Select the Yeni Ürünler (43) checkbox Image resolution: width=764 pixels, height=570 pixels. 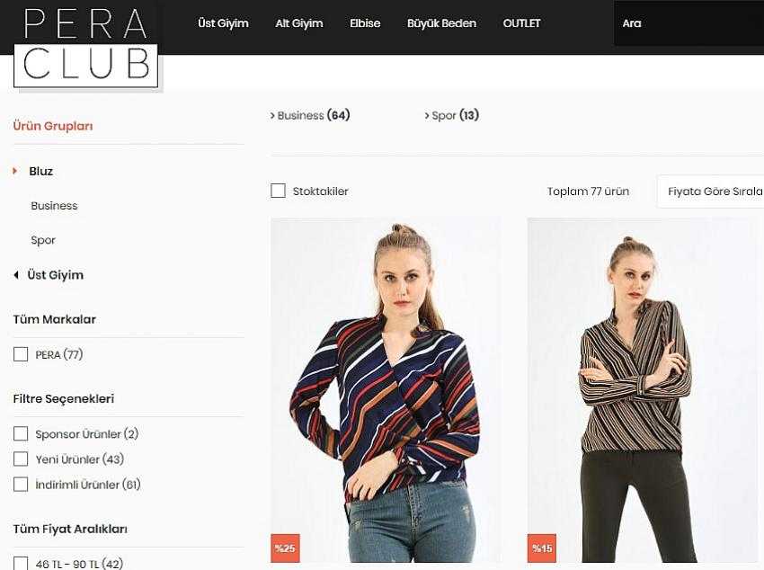tap(21, 459)
